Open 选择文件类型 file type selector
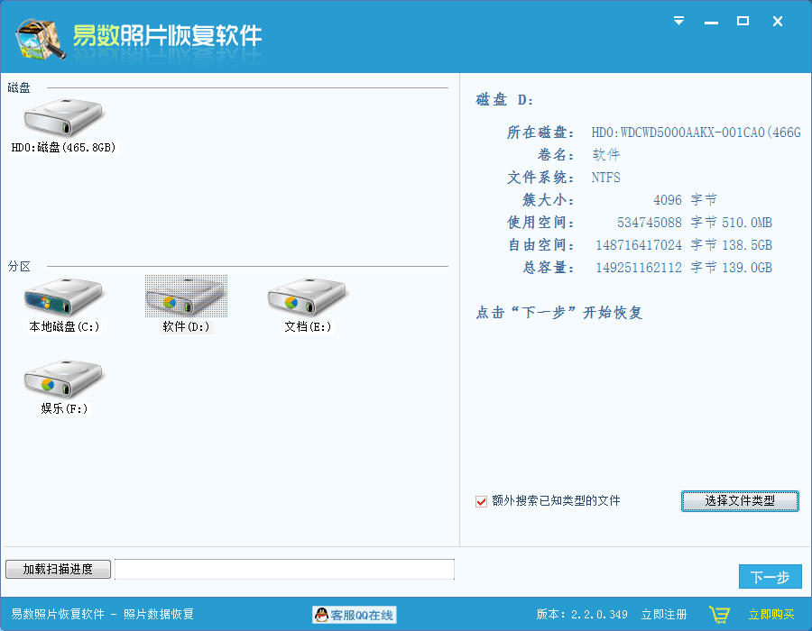 click(740, 501)
